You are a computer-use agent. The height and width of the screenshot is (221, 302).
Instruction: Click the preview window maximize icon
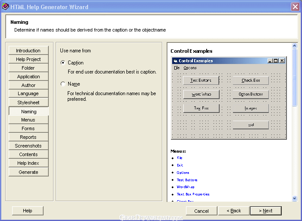[x=276, y=61]
